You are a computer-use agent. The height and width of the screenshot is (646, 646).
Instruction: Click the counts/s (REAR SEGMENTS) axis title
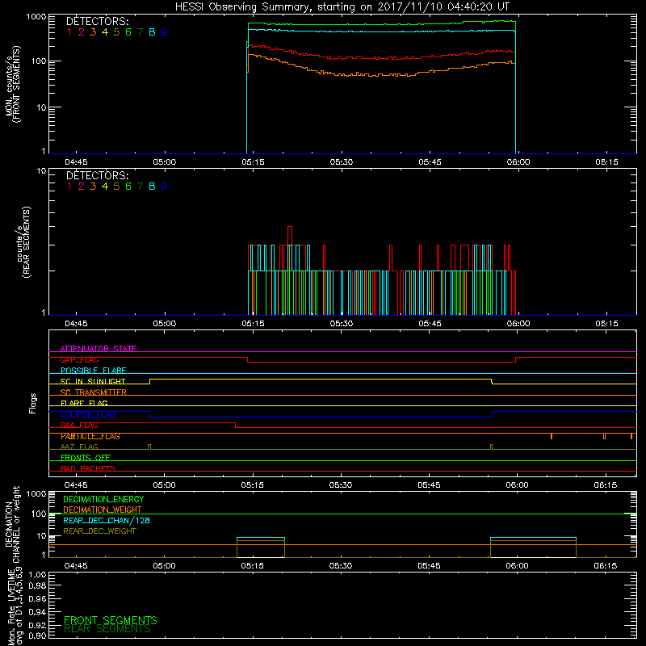[23, 242]
